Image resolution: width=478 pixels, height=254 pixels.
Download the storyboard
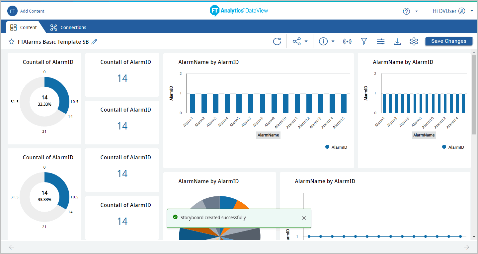point(397,41)
